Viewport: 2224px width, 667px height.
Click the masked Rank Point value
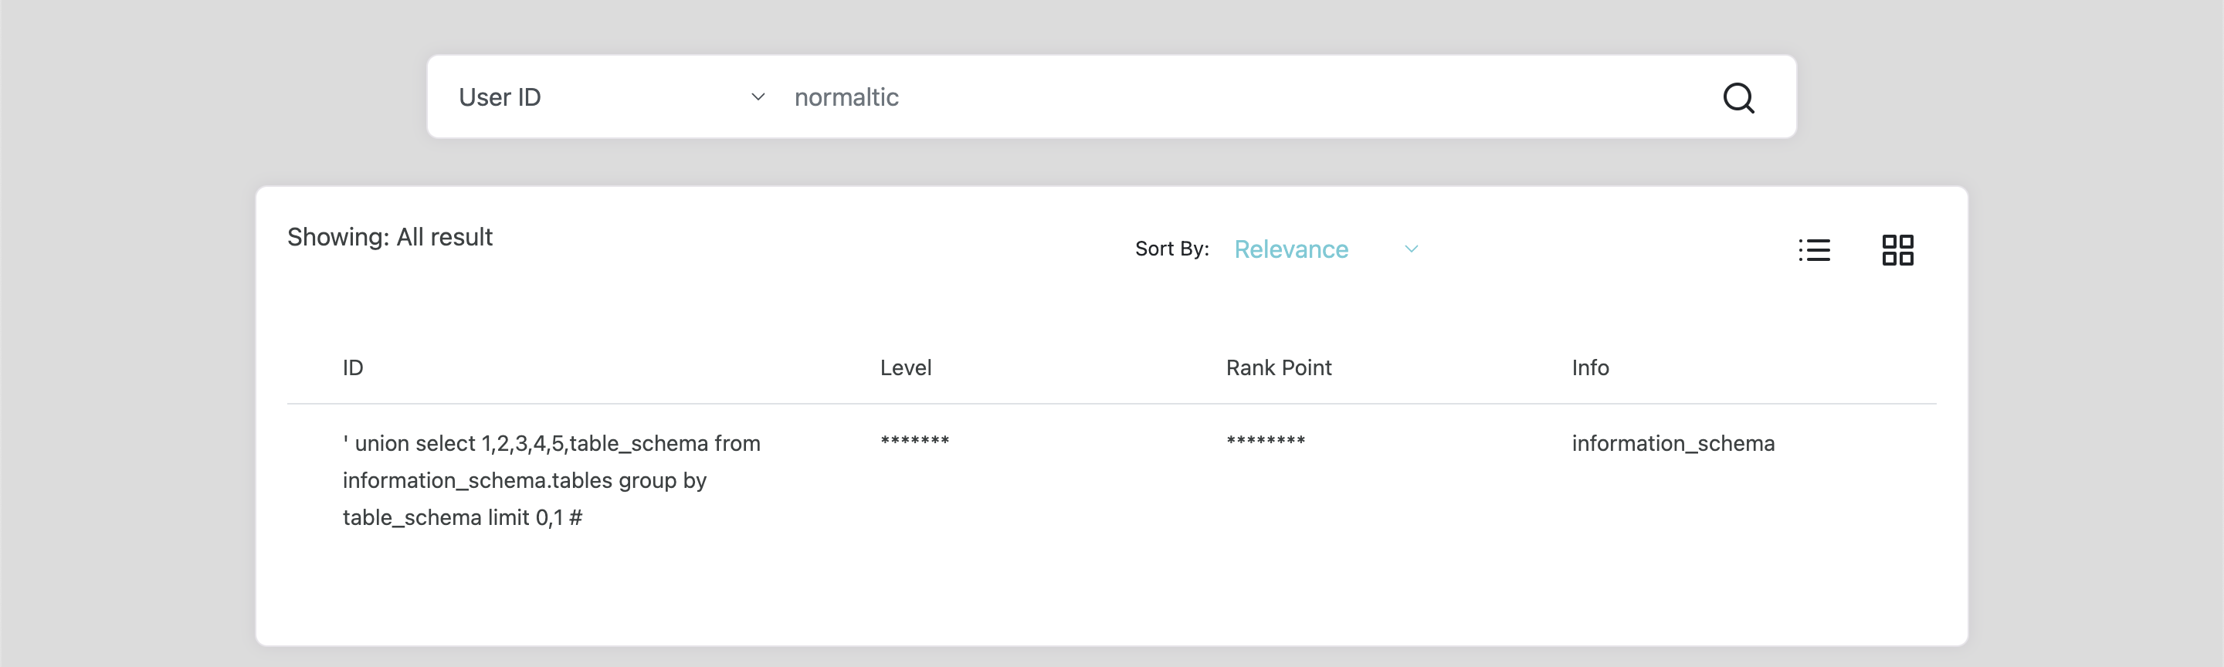coord(1265,441)
